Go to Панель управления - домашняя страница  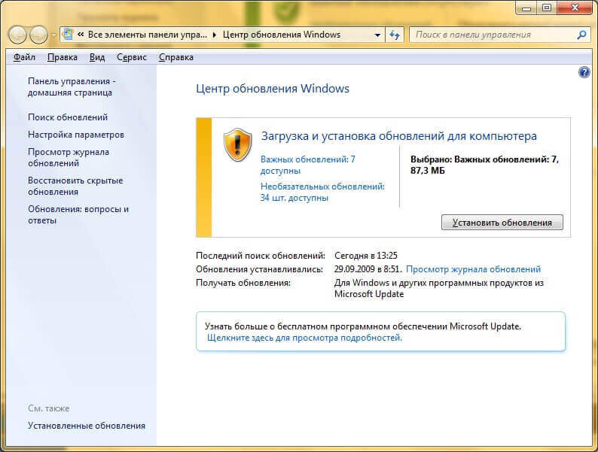72,86
